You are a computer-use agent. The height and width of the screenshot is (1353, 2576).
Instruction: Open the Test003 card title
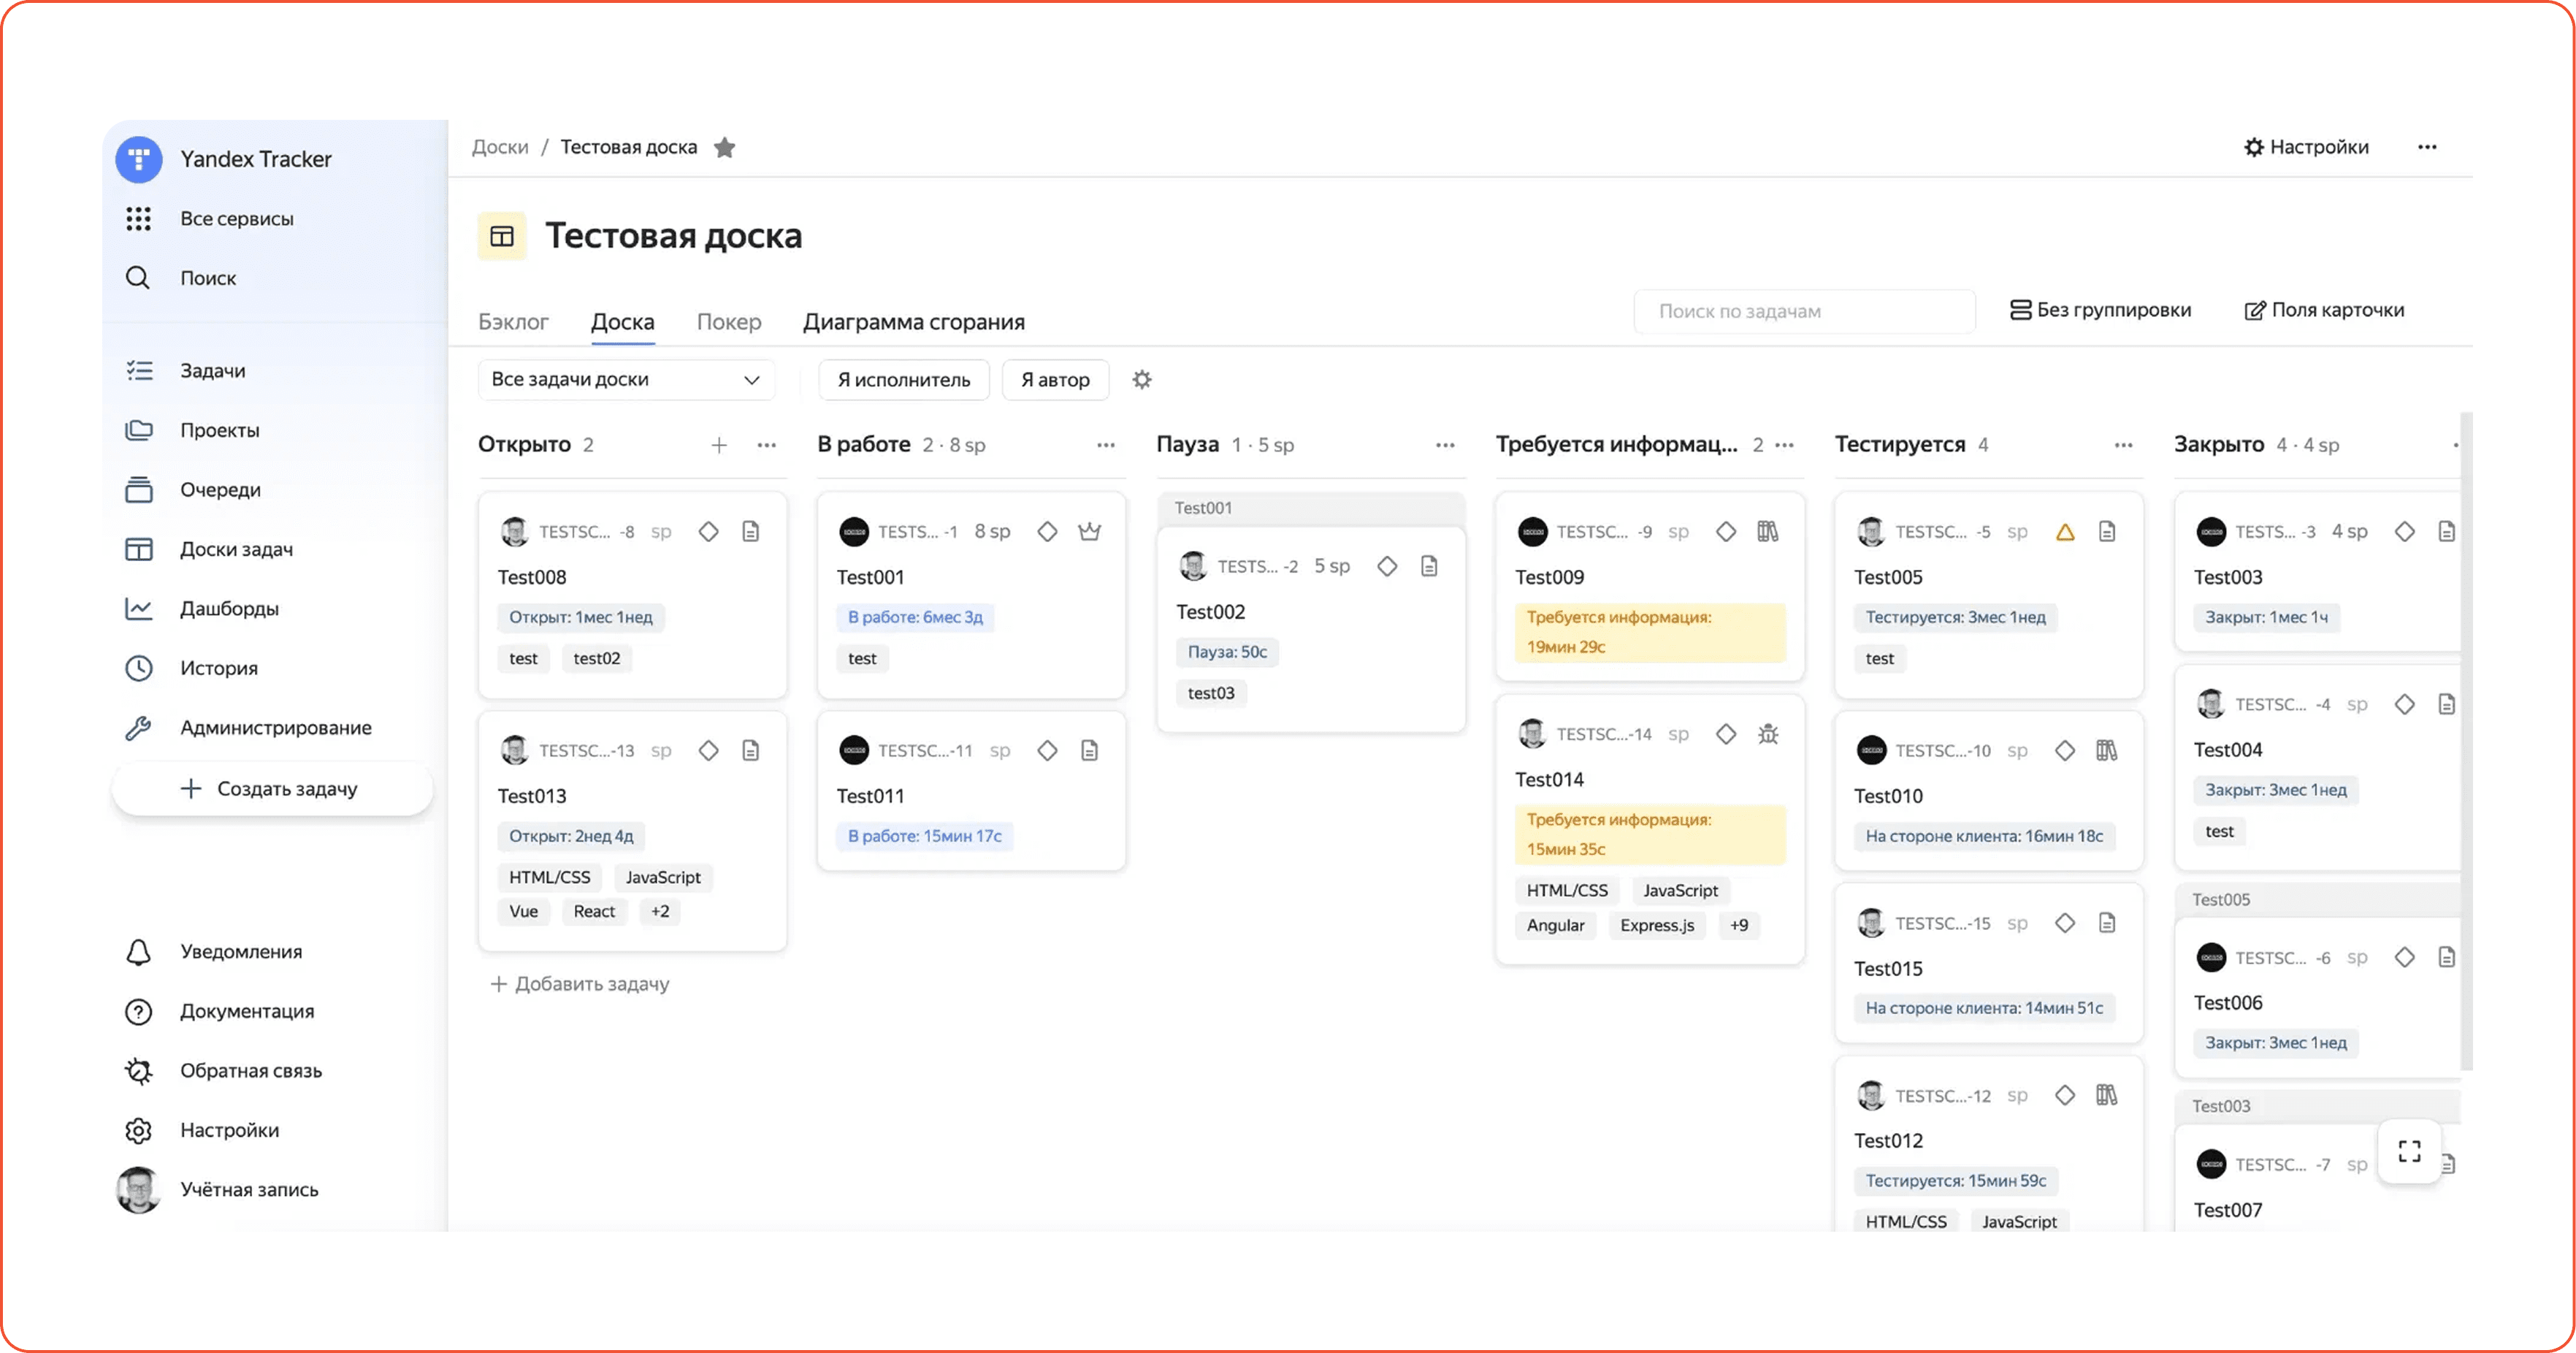[x=2228, y=577]
